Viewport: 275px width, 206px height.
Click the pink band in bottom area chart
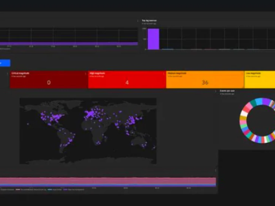click(x=108, y=181)
